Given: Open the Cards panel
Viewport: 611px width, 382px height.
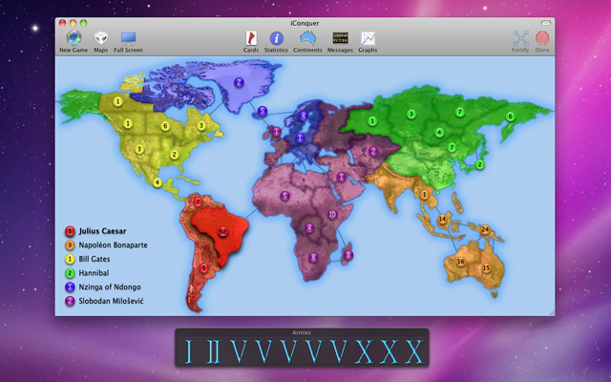Looking at the screenshot, I should pyautogui.click(x=250, y=38).
